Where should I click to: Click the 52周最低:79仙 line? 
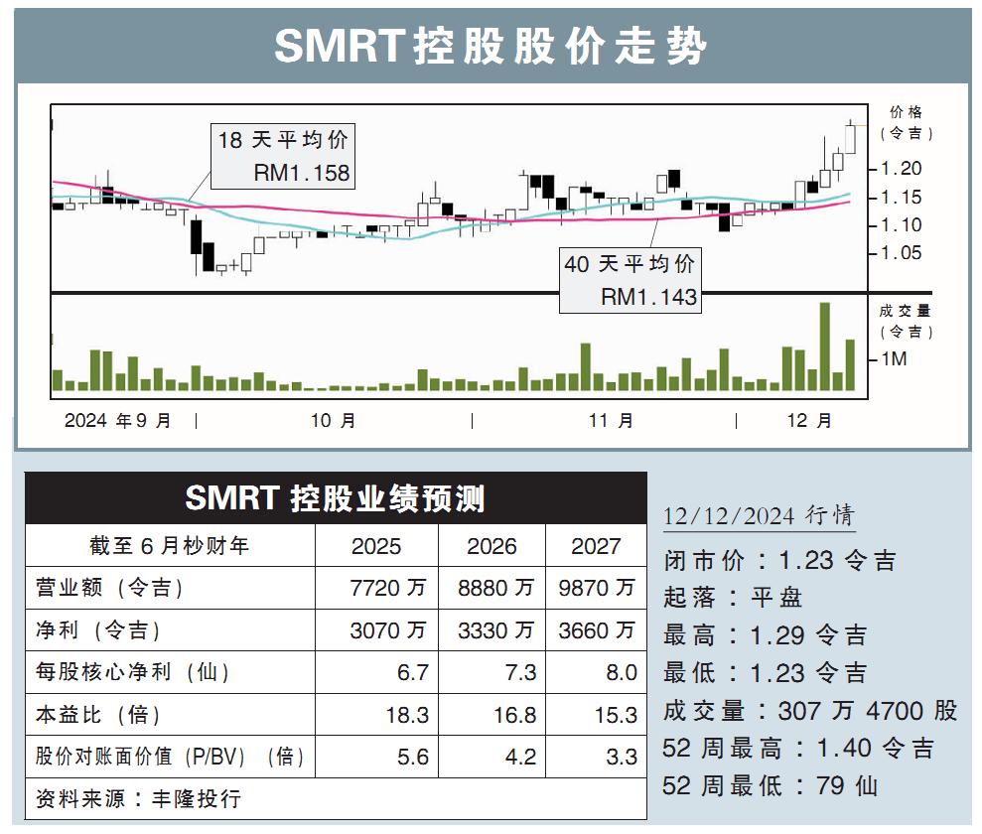[771, 785]
